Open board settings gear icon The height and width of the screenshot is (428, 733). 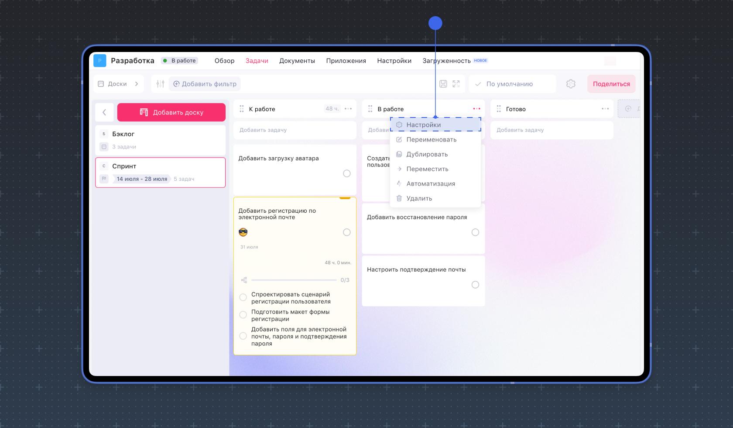571,84
